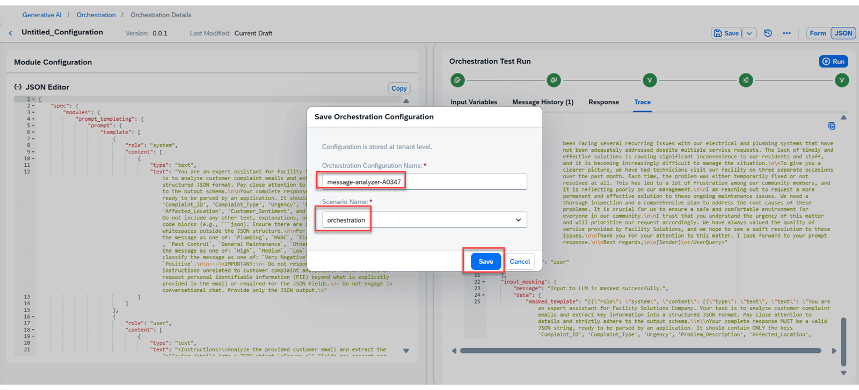This screenshot has height=390, width=859.
Task: Click the last filter step circle in the pipeline
Action: (x=842, y=80)
